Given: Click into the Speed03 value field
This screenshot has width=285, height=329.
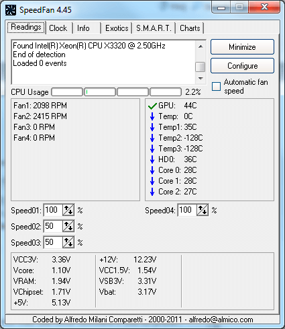Looking at the screenshot, I should tap(53, 242).
